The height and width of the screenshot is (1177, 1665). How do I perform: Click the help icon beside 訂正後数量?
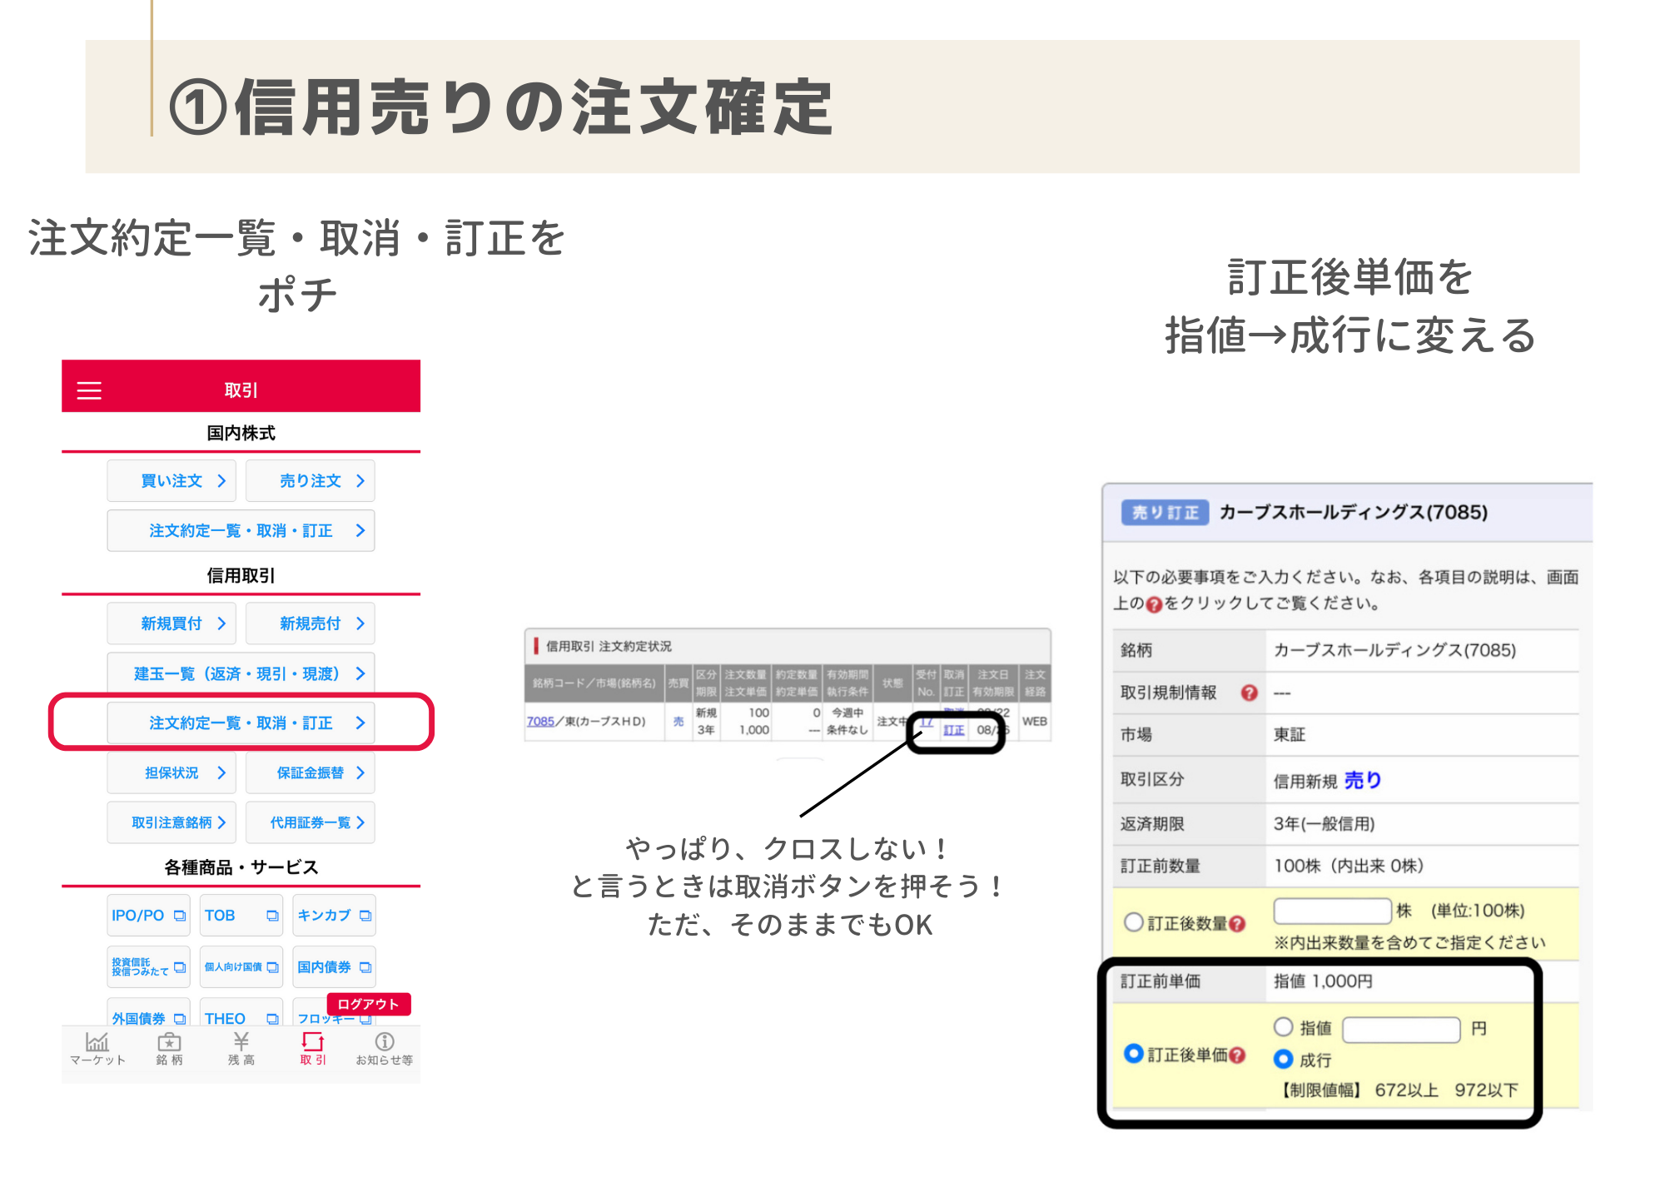click(x=1237, y=923)
